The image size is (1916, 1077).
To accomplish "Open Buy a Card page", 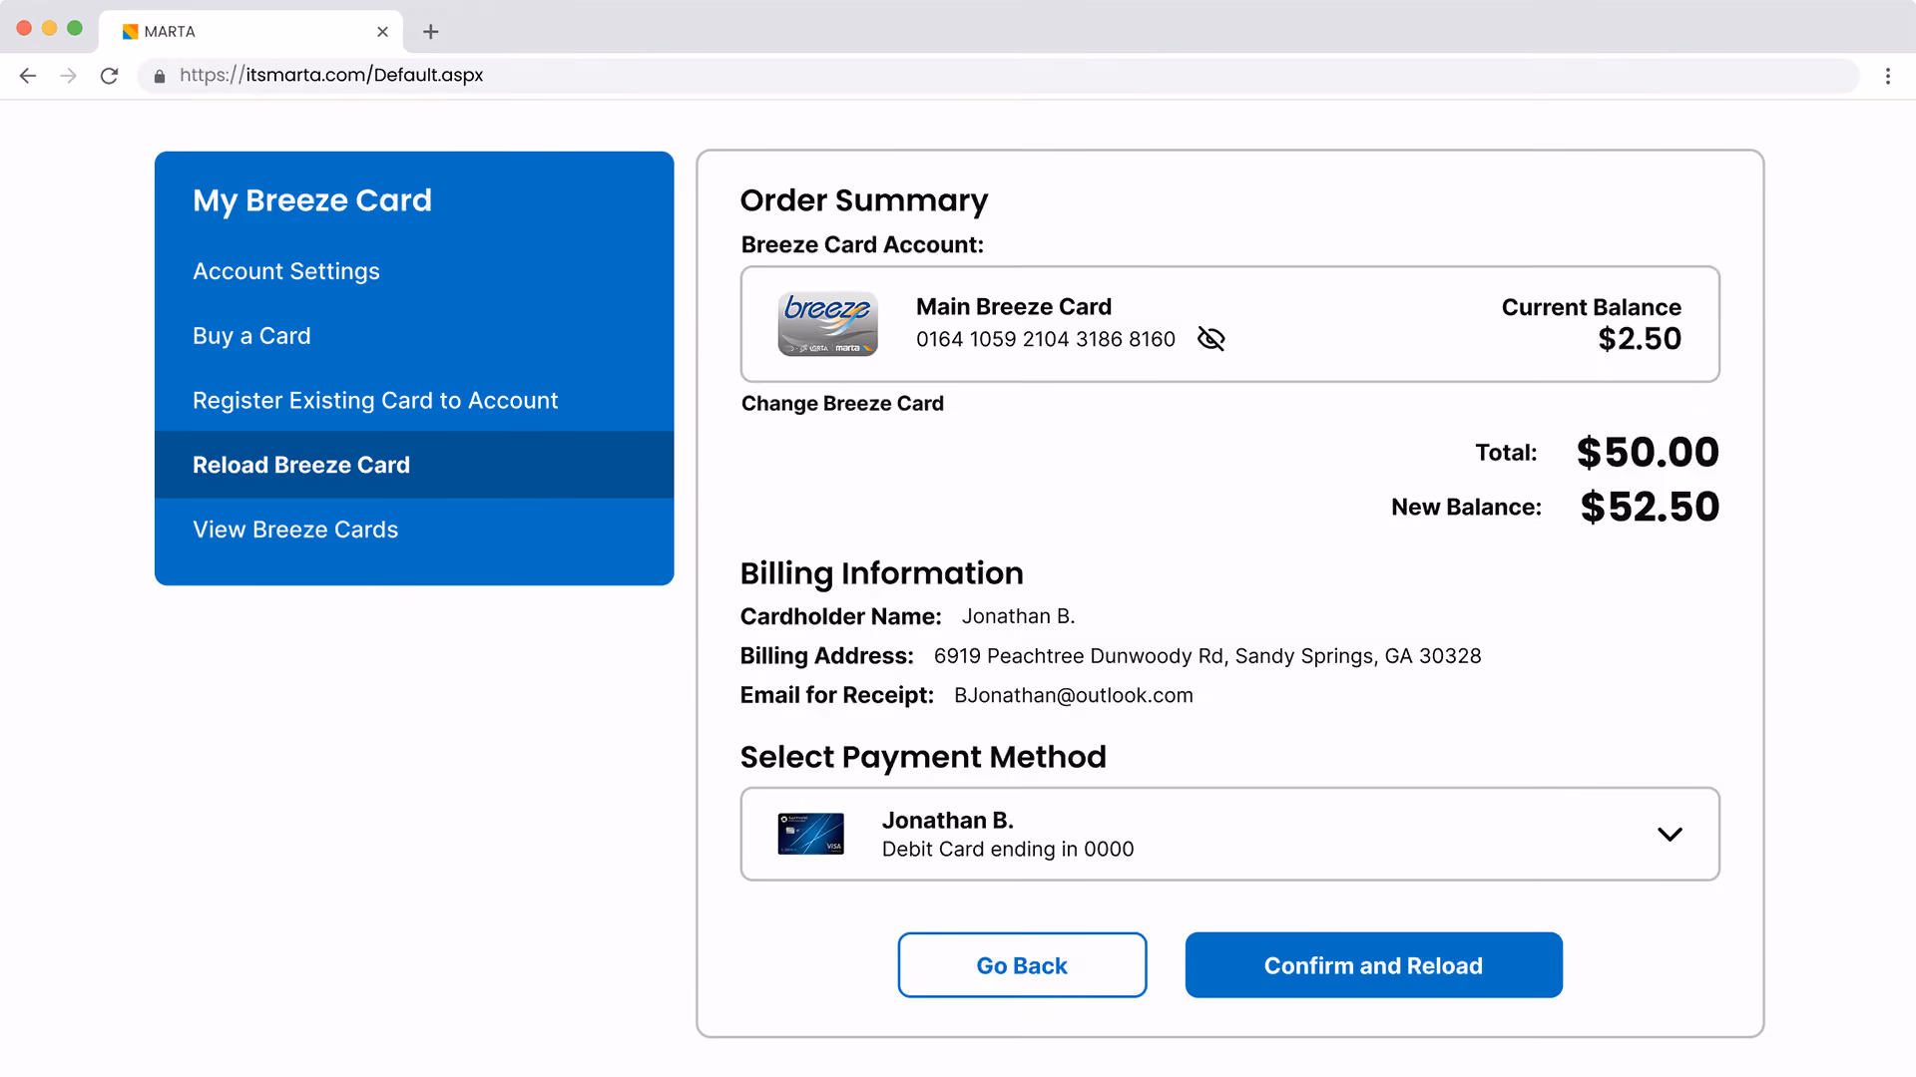I will (251, 336).
